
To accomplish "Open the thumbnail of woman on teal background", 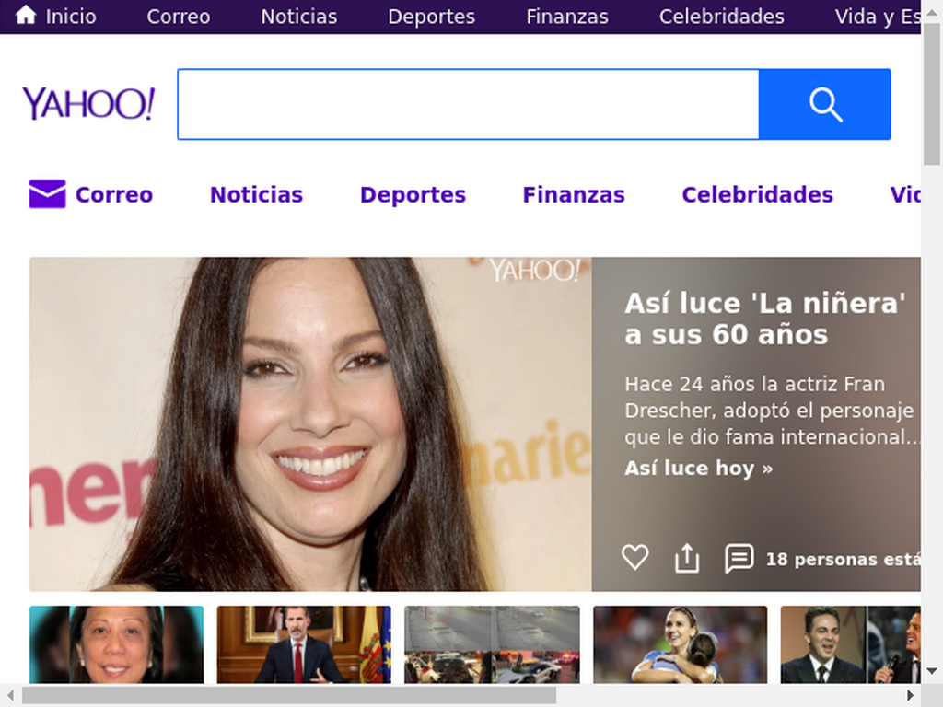I will pos(117,644).
